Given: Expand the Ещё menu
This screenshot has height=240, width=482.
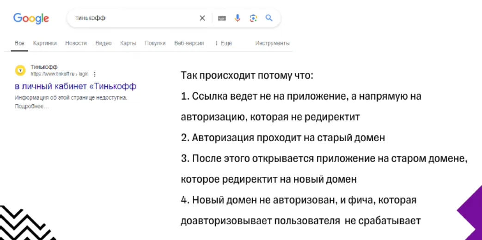Looking at the screenshot, I should point(224,43).
